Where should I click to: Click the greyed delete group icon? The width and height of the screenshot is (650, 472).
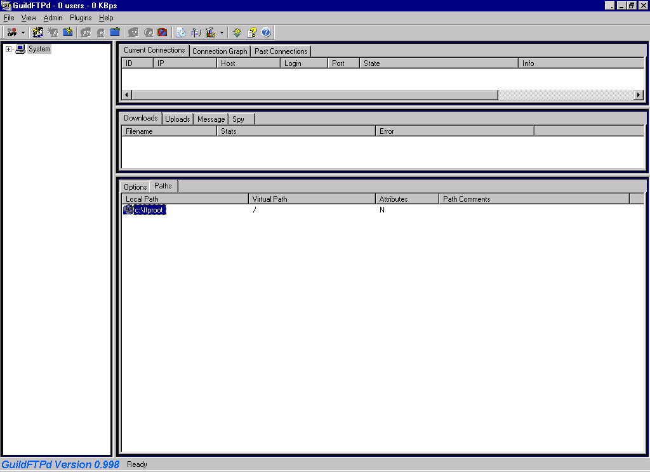pos(133,32)
